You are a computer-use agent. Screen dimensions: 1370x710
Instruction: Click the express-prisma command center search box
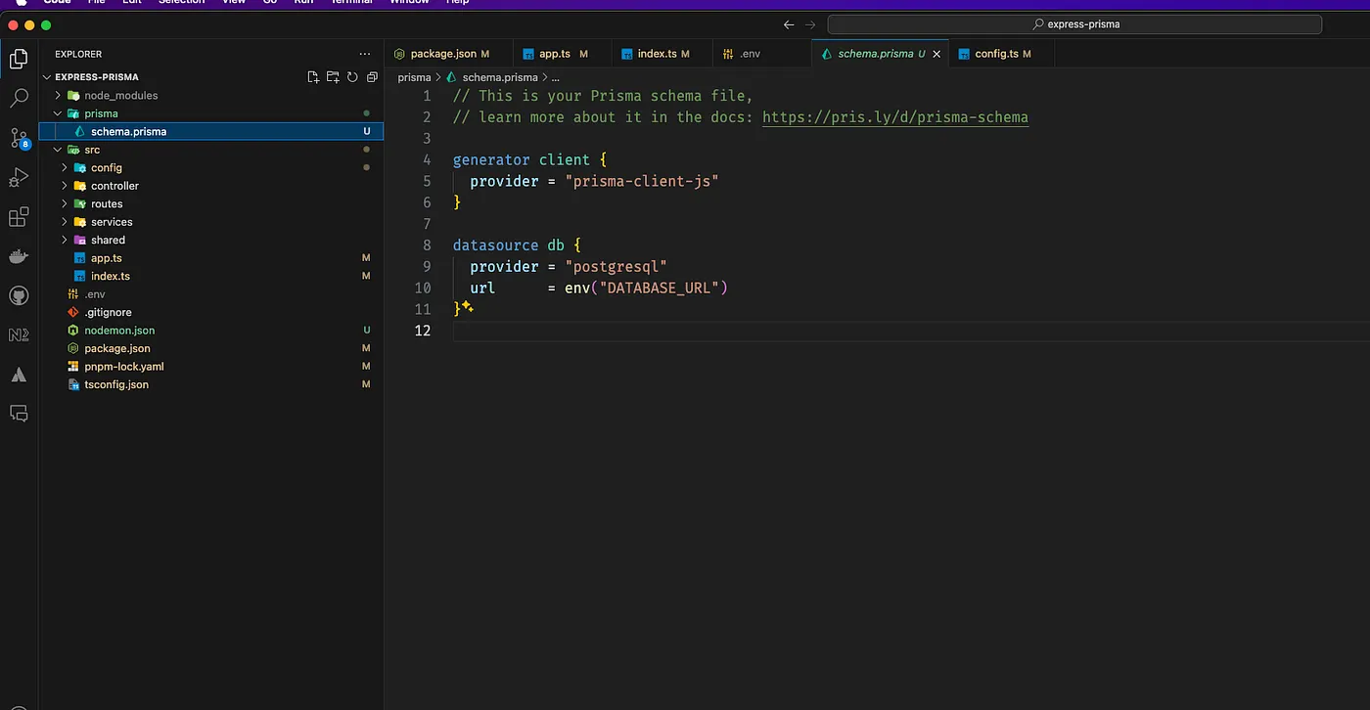click(1076, 24)
